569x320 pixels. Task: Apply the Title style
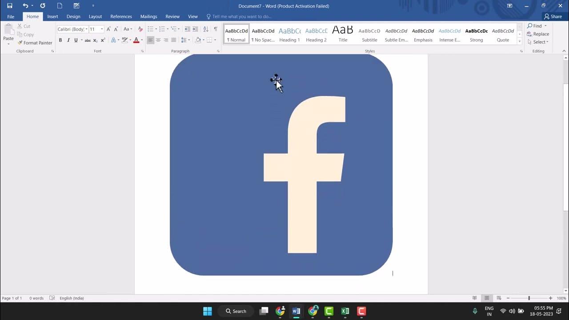pos(343,35)
